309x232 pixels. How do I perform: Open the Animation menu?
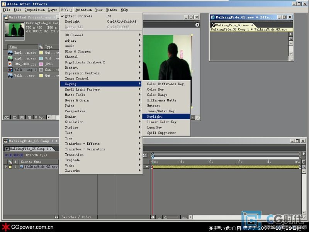83,10
